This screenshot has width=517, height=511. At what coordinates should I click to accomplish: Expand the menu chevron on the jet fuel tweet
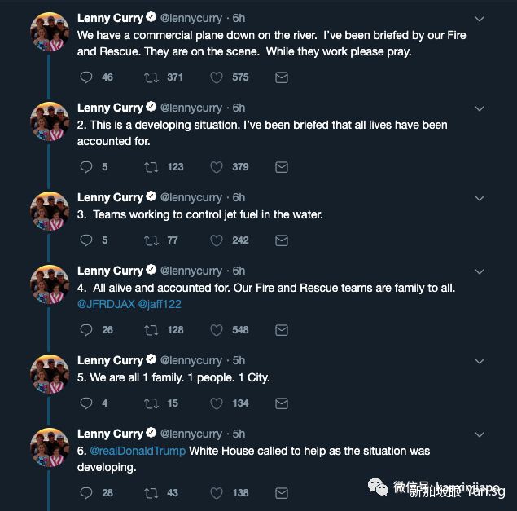click(480, 198)
